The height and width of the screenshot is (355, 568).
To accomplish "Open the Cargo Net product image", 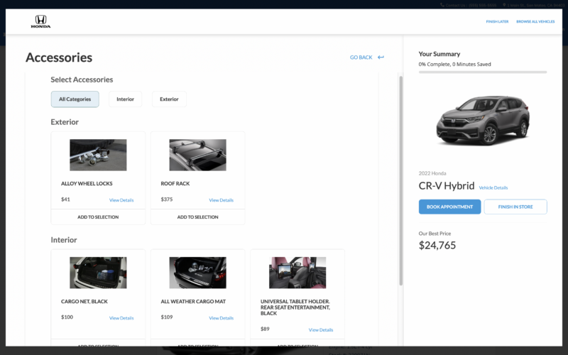I will [x=98, y=273].
